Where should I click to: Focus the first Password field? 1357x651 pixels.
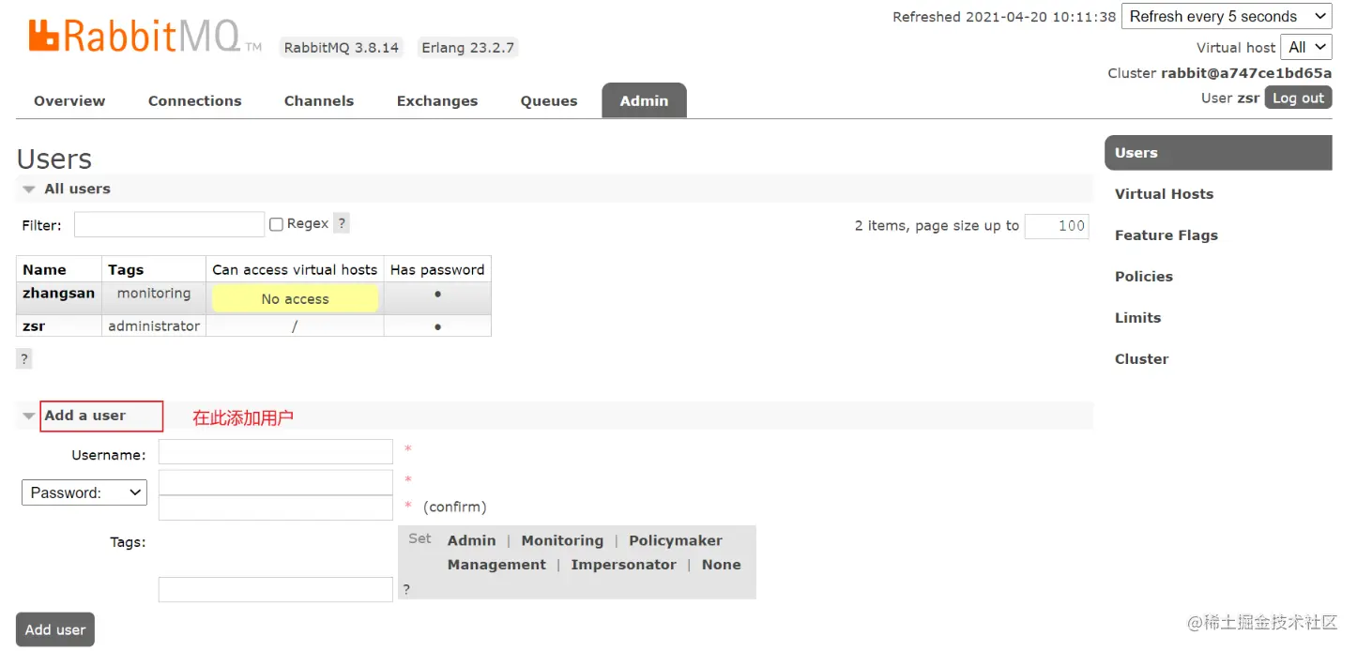pyautogui.click(x=276, y=482)
